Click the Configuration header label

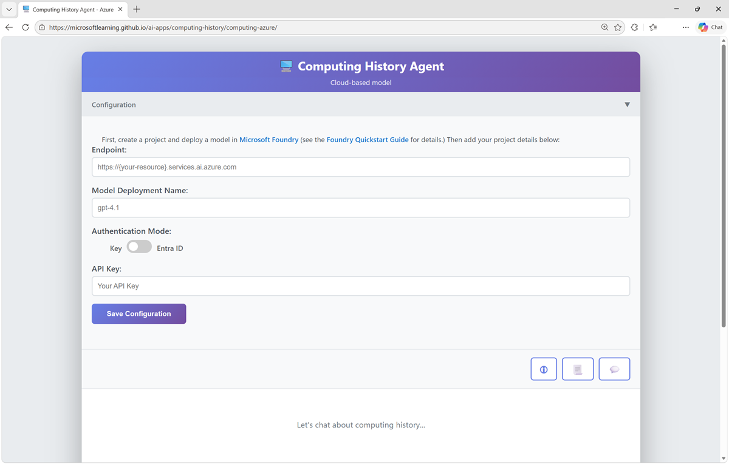(x=114, y=105)
